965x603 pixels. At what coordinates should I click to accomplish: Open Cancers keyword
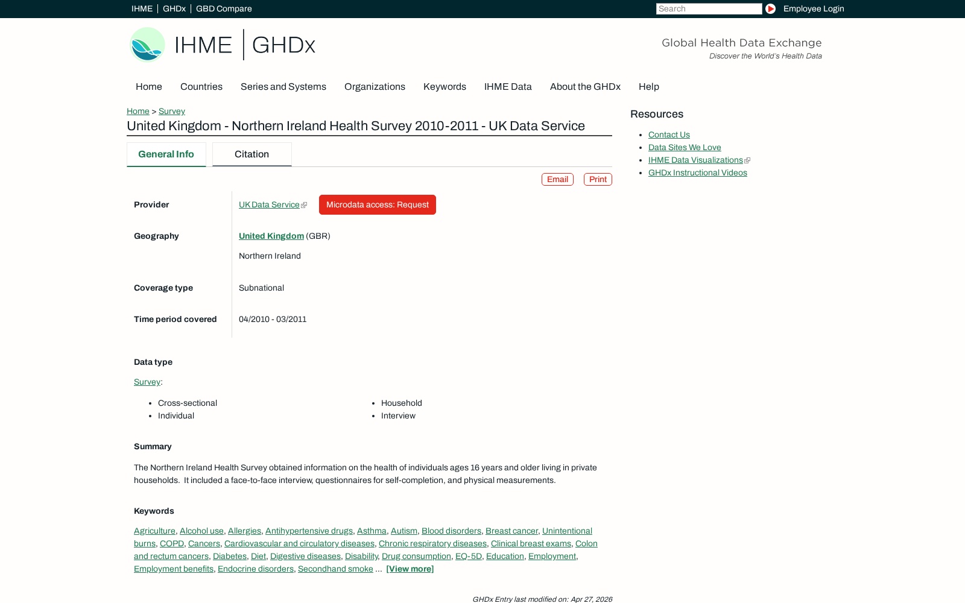coord(204,544)
